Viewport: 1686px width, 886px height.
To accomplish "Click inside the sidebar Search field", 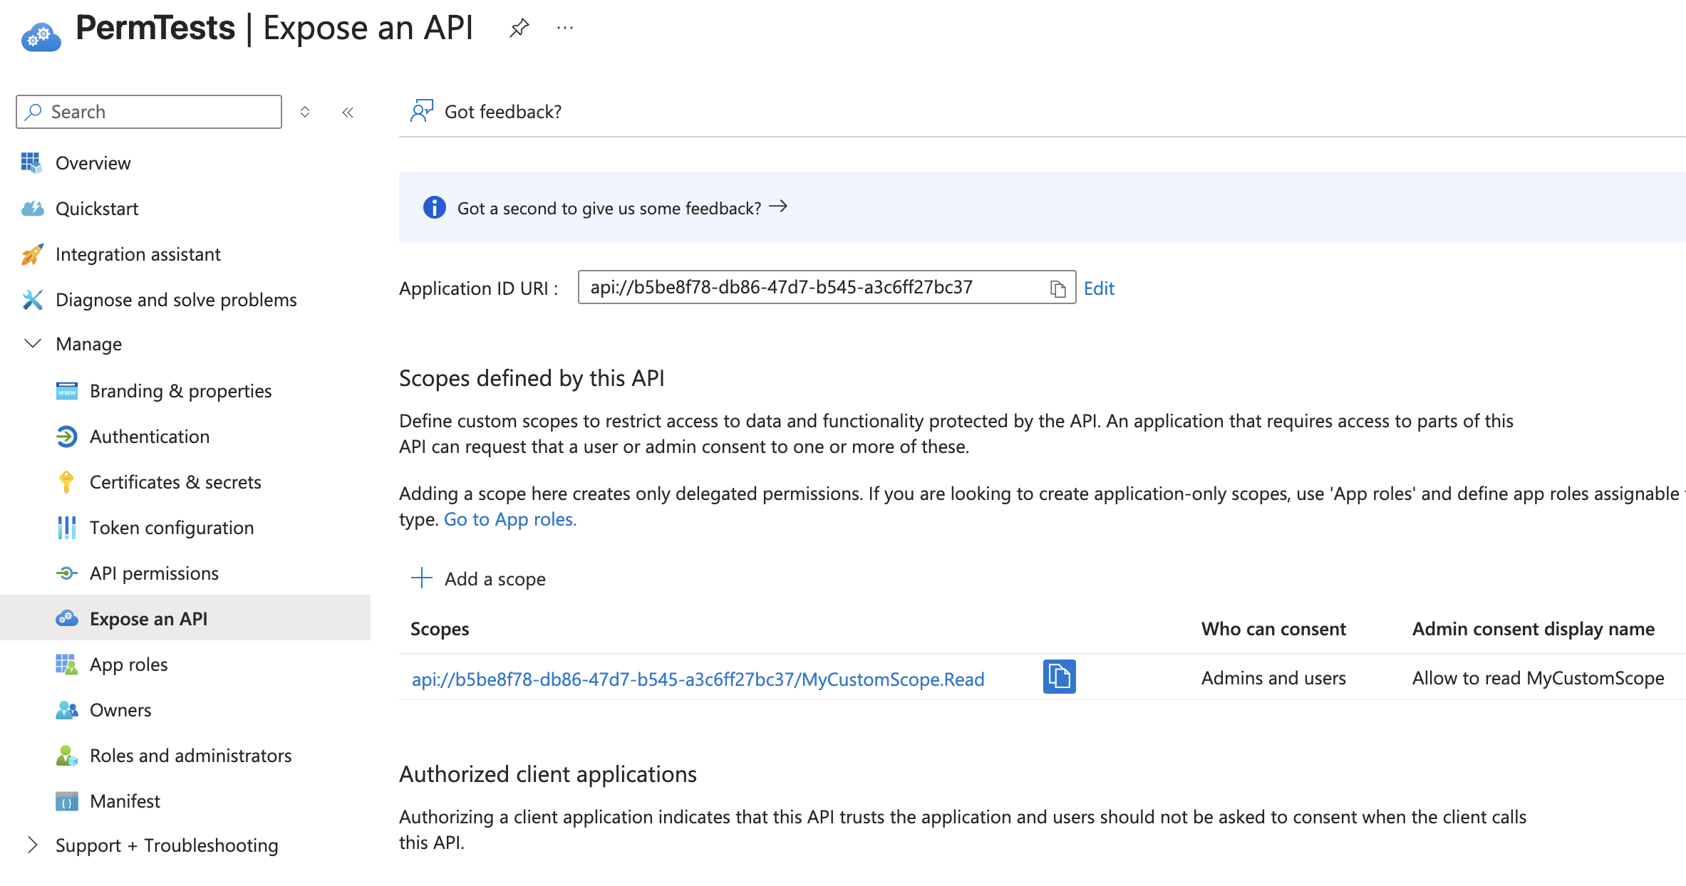I will click(x=148, y=111).
